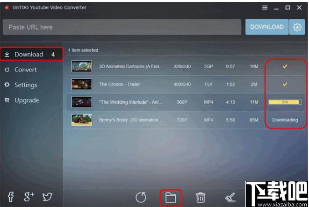Click the '320x240' resolution cell
The height and width of the screenshot is (207, 309).
(x=182, y=66)
